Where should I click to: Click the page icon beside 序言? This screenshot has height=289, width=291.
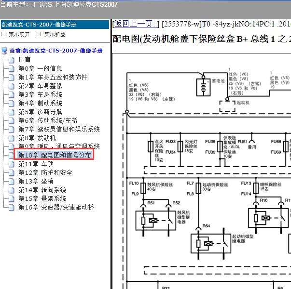[12, 60]
